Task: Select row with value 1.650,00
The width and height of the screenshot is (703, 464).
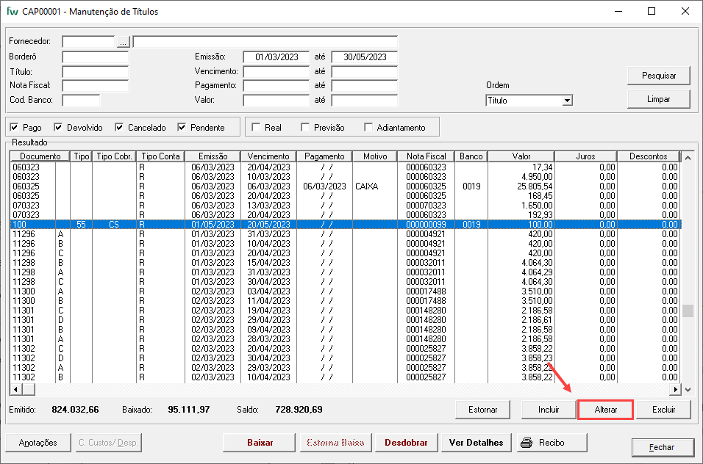Action: (x=346, y=206)
